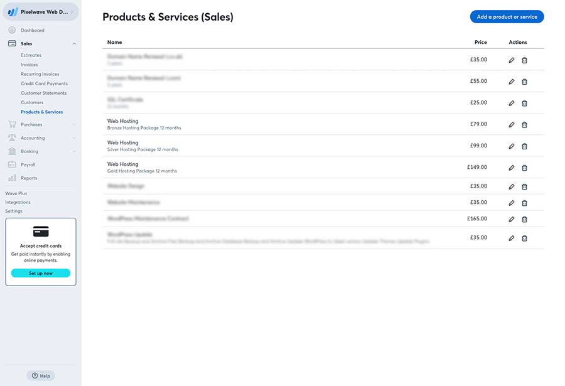The height and width of the screenshot is (386, 565).
Task: Go to Customer Statements
Action: coord(43,93)
